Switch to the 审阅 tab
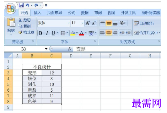The height and width of the screenshot is (113, 167). (98, 13)
